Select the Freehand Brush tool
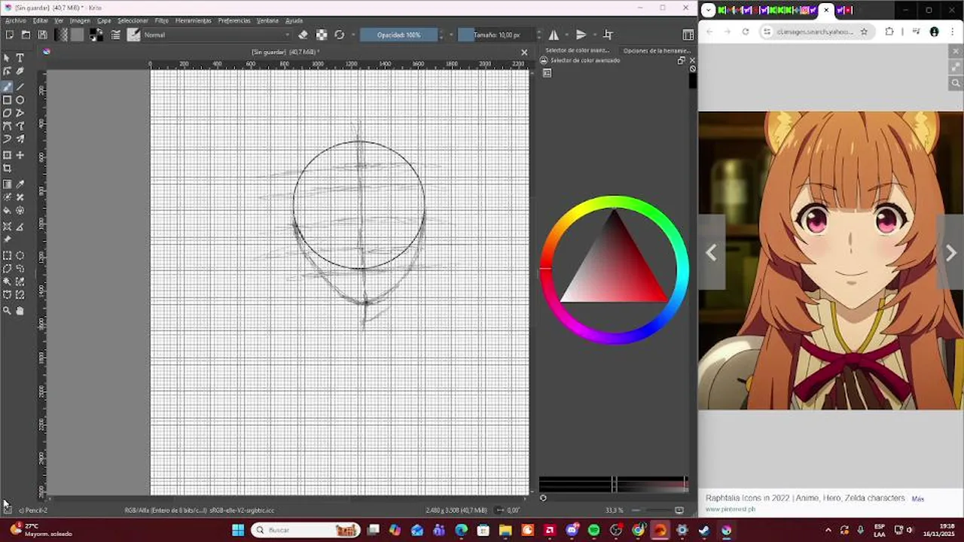This screenshot has width=964, height=542. coord(7,87)
